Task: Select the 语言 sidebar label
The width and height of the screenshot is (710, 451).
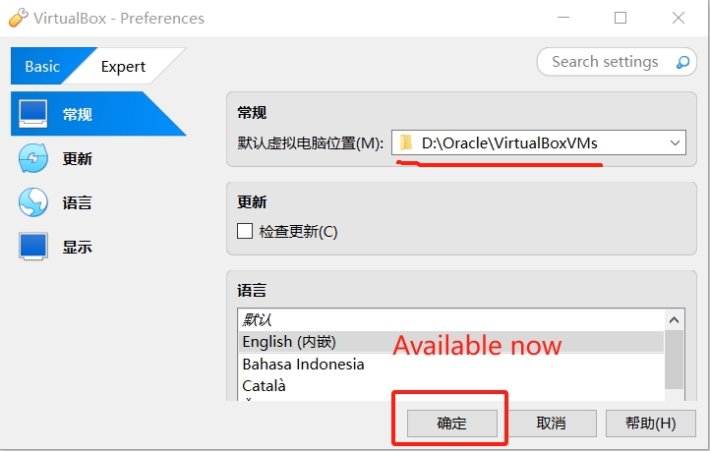Action: click(78, 202)
